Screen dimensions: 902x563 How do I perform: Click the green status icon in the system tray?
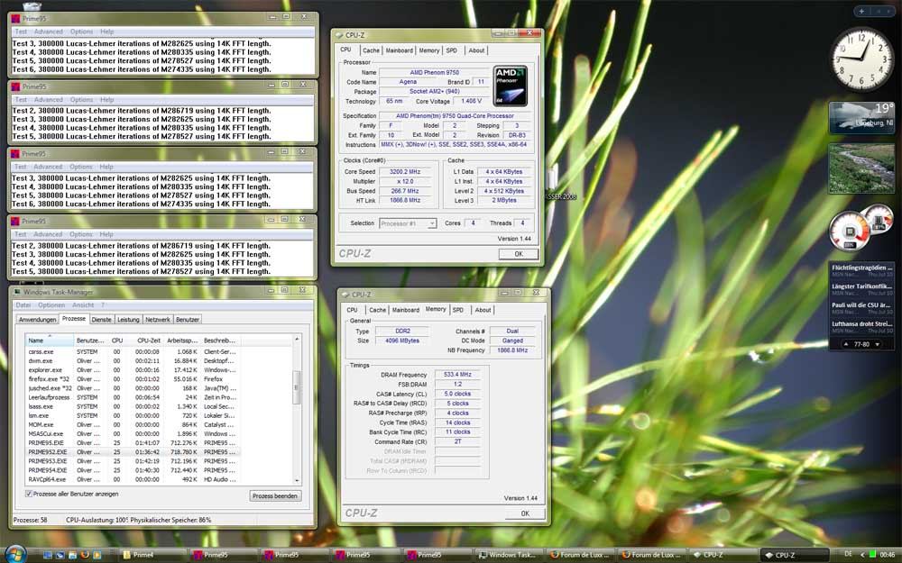coord(873,555)
